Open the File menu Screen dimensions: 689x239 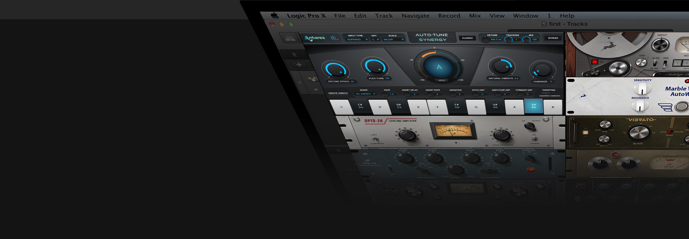[x=340, y=16]
